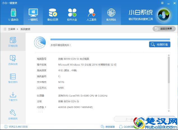Select 下载文件 sidebar step
The height and width of the screenshot is (130, 178).
pyautogui.click(x=13, y=97)
